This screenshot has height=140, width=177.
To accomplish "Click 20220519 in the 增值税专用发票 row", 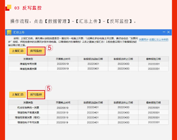I will tap(63, 64).
